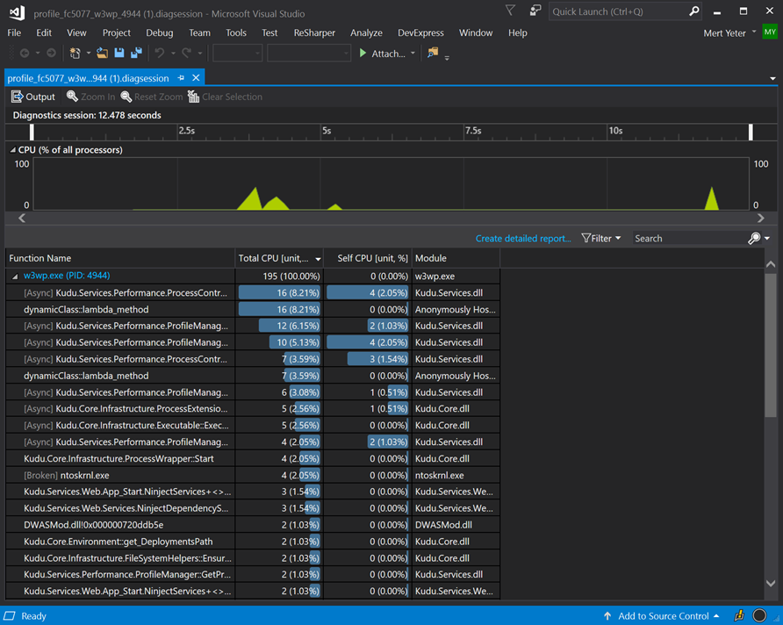Sort by the Total CPU column header
This screenshot has width=783, height=625.
[x=279, y=258]
